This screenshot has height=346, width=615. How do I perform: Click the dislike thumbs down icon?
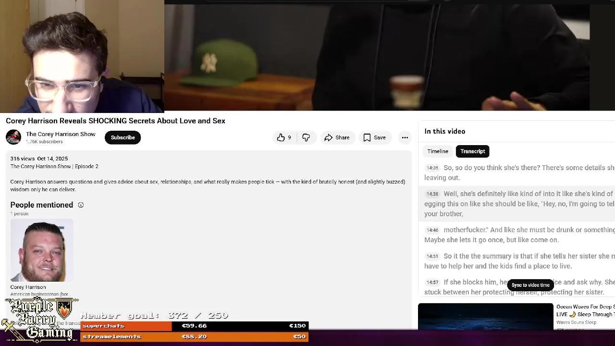tap(306, 137)
